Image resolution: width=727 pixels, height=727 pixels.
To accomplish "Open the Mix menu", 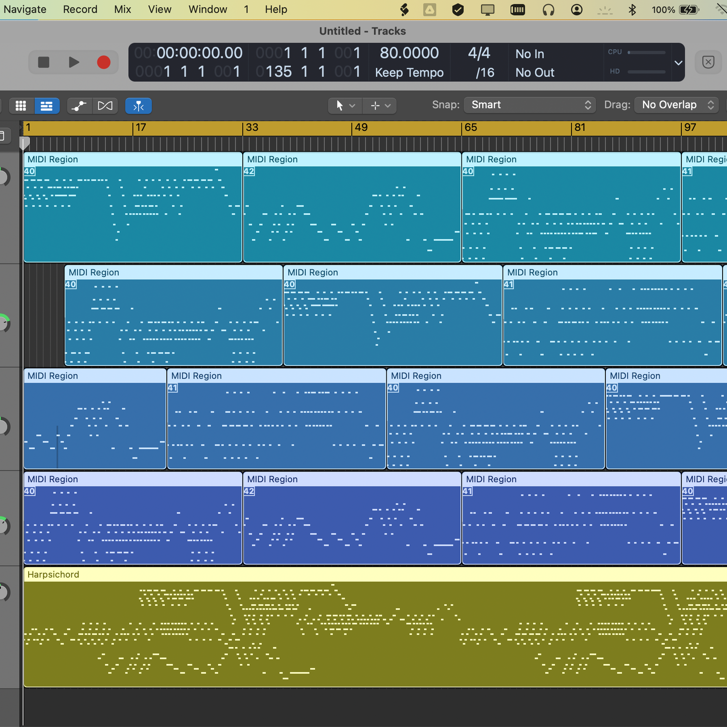I will coord(123,9).
